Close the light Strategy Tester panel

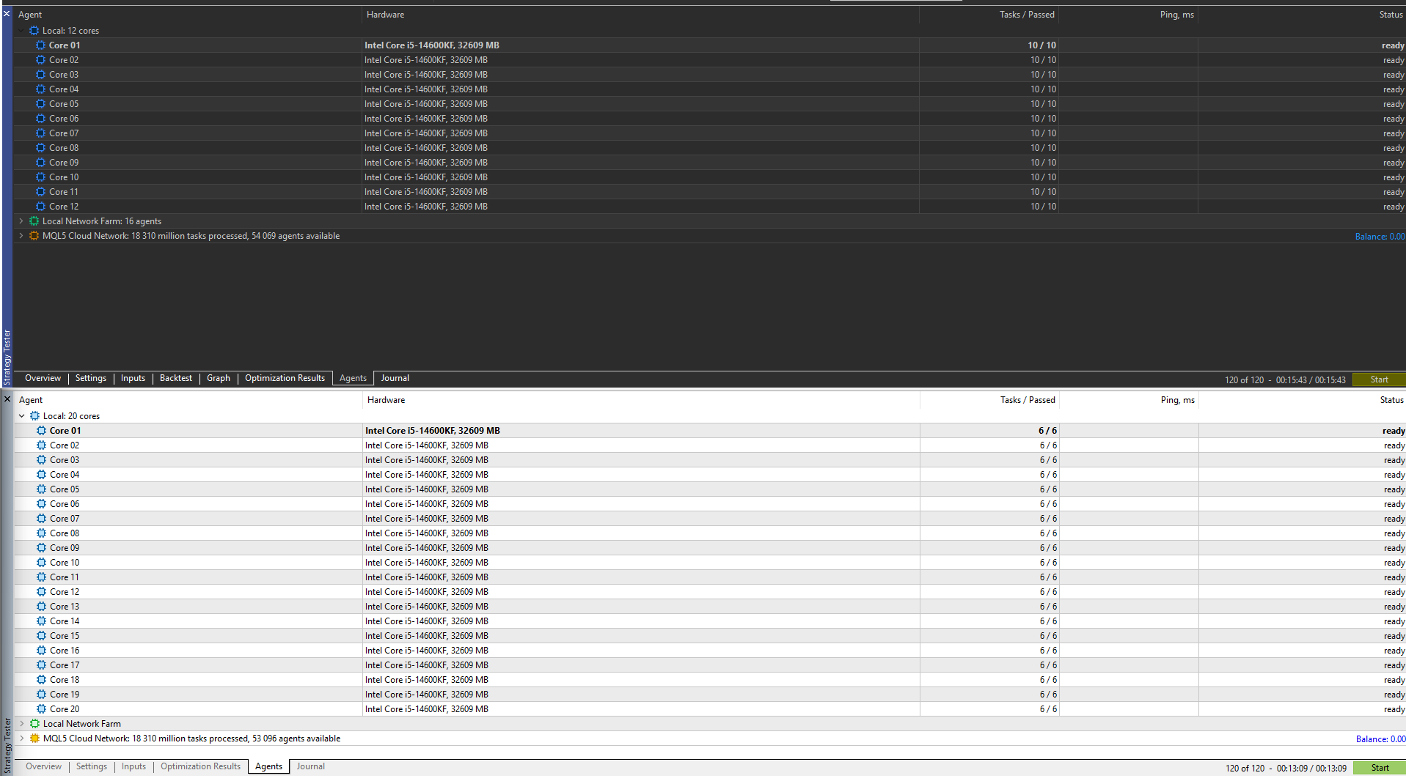click(7, 399)
